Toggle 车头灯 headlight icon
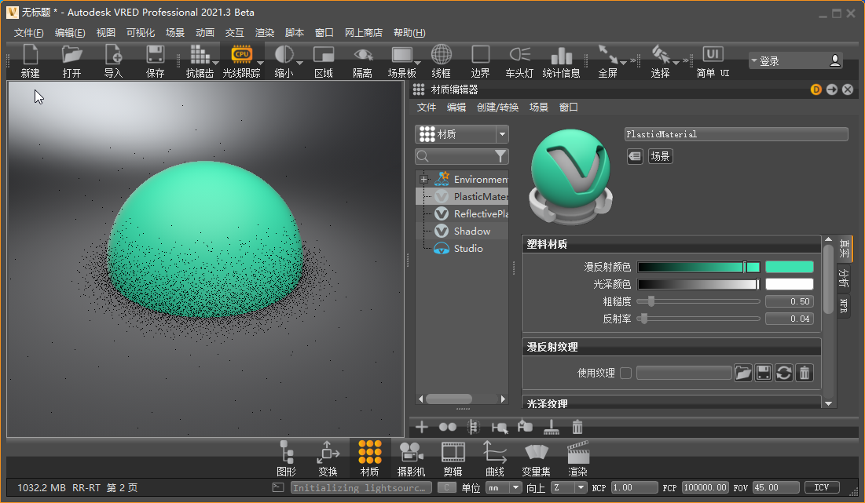The image size is (865, 503). 519,60
